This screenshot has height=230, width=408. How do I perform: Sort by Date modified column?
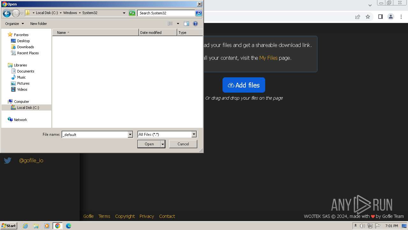click(158, 33)
